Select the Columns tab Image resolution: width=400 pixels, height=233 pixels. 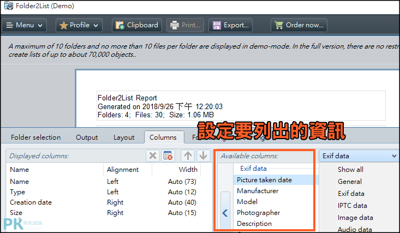point(163,138)
